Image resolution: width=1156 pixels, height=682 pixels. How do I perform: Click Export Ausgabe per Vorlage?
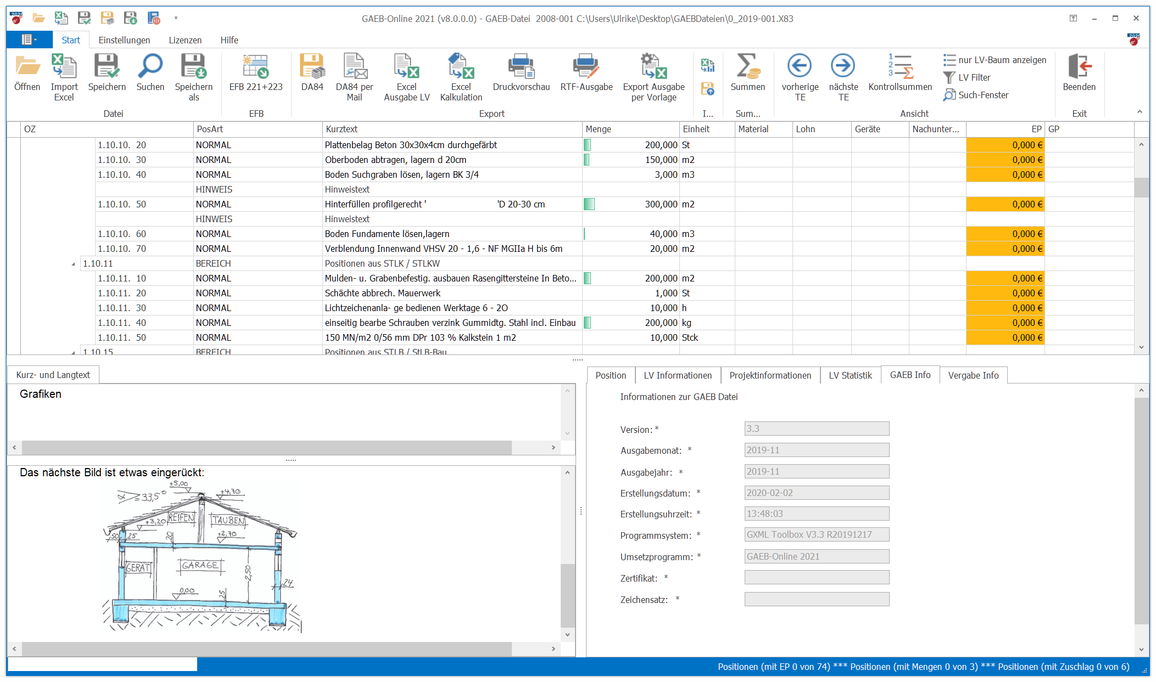click(x=654, y=77)
